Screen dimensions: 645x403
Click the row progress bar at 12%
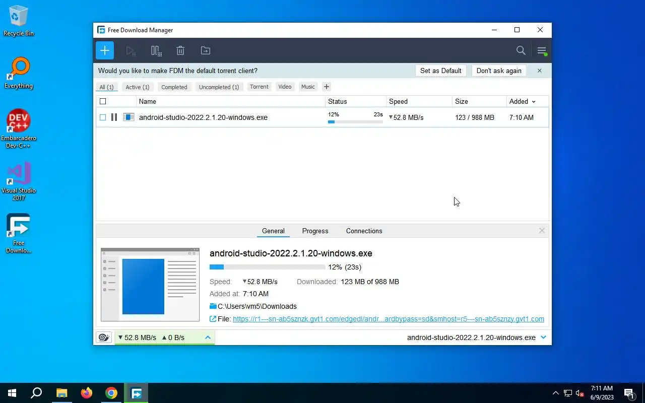355,121
